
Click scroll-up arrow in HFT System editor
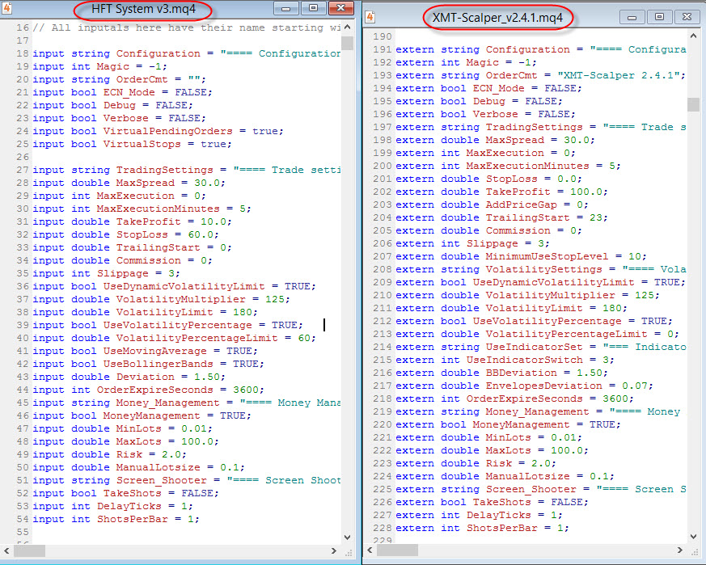[x=347, y=28]
